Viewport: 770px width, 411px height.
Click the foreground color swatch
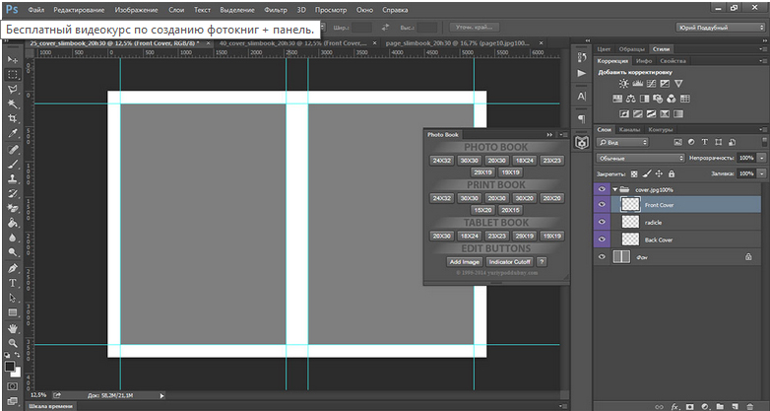(10, 367)
